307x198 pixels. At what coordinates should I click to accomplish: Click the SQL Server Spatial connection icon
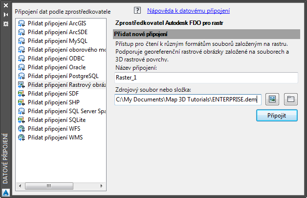22,111
